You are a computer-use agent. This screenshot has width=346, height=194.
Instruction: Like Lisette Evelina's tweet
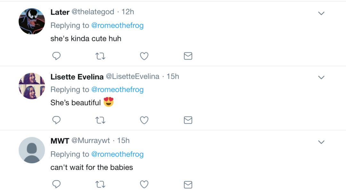(x=144, y=120)
